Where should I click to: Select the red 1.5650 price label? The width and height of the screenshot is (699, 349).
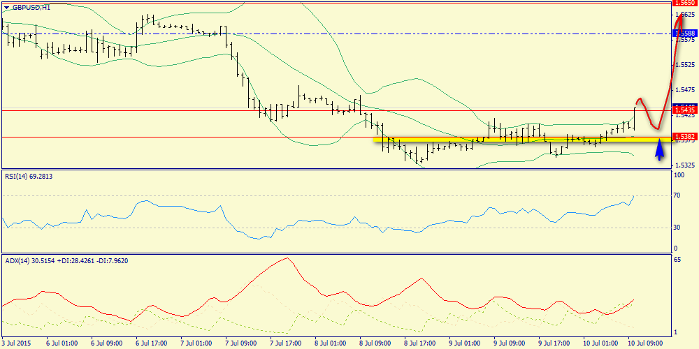tap(684, 3)
